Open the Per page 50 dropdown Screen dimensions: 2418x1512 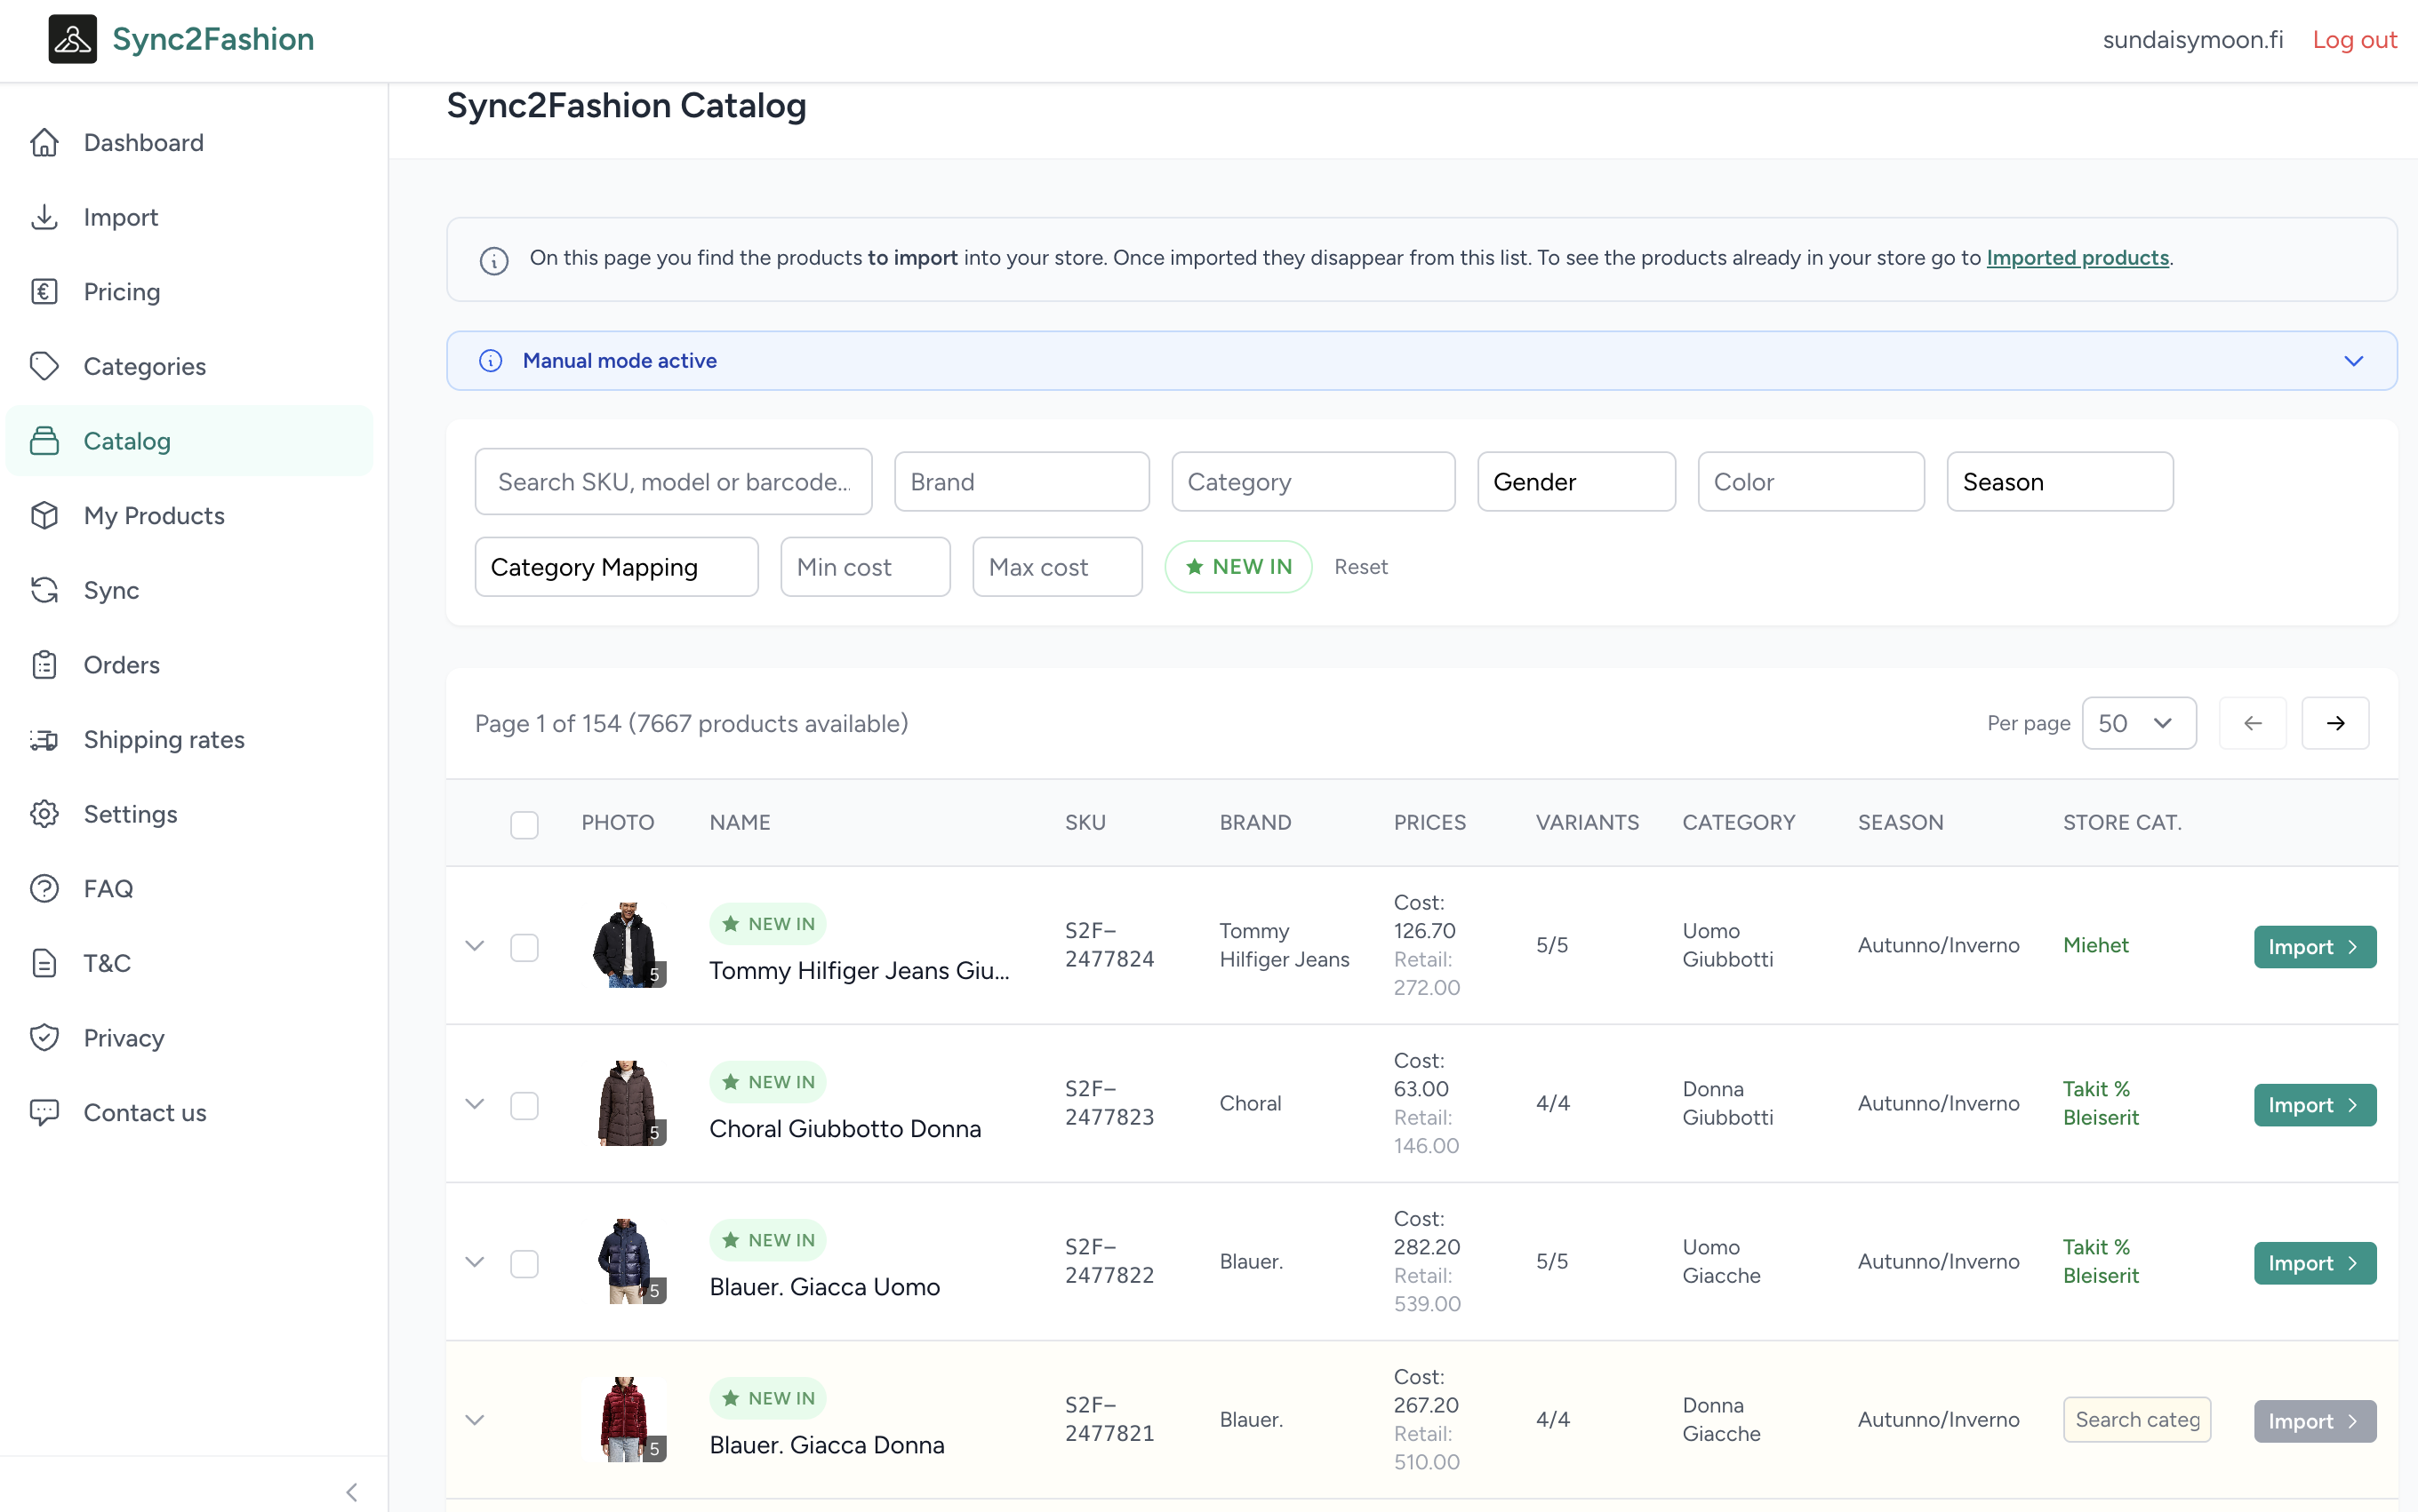point(2139,723)
